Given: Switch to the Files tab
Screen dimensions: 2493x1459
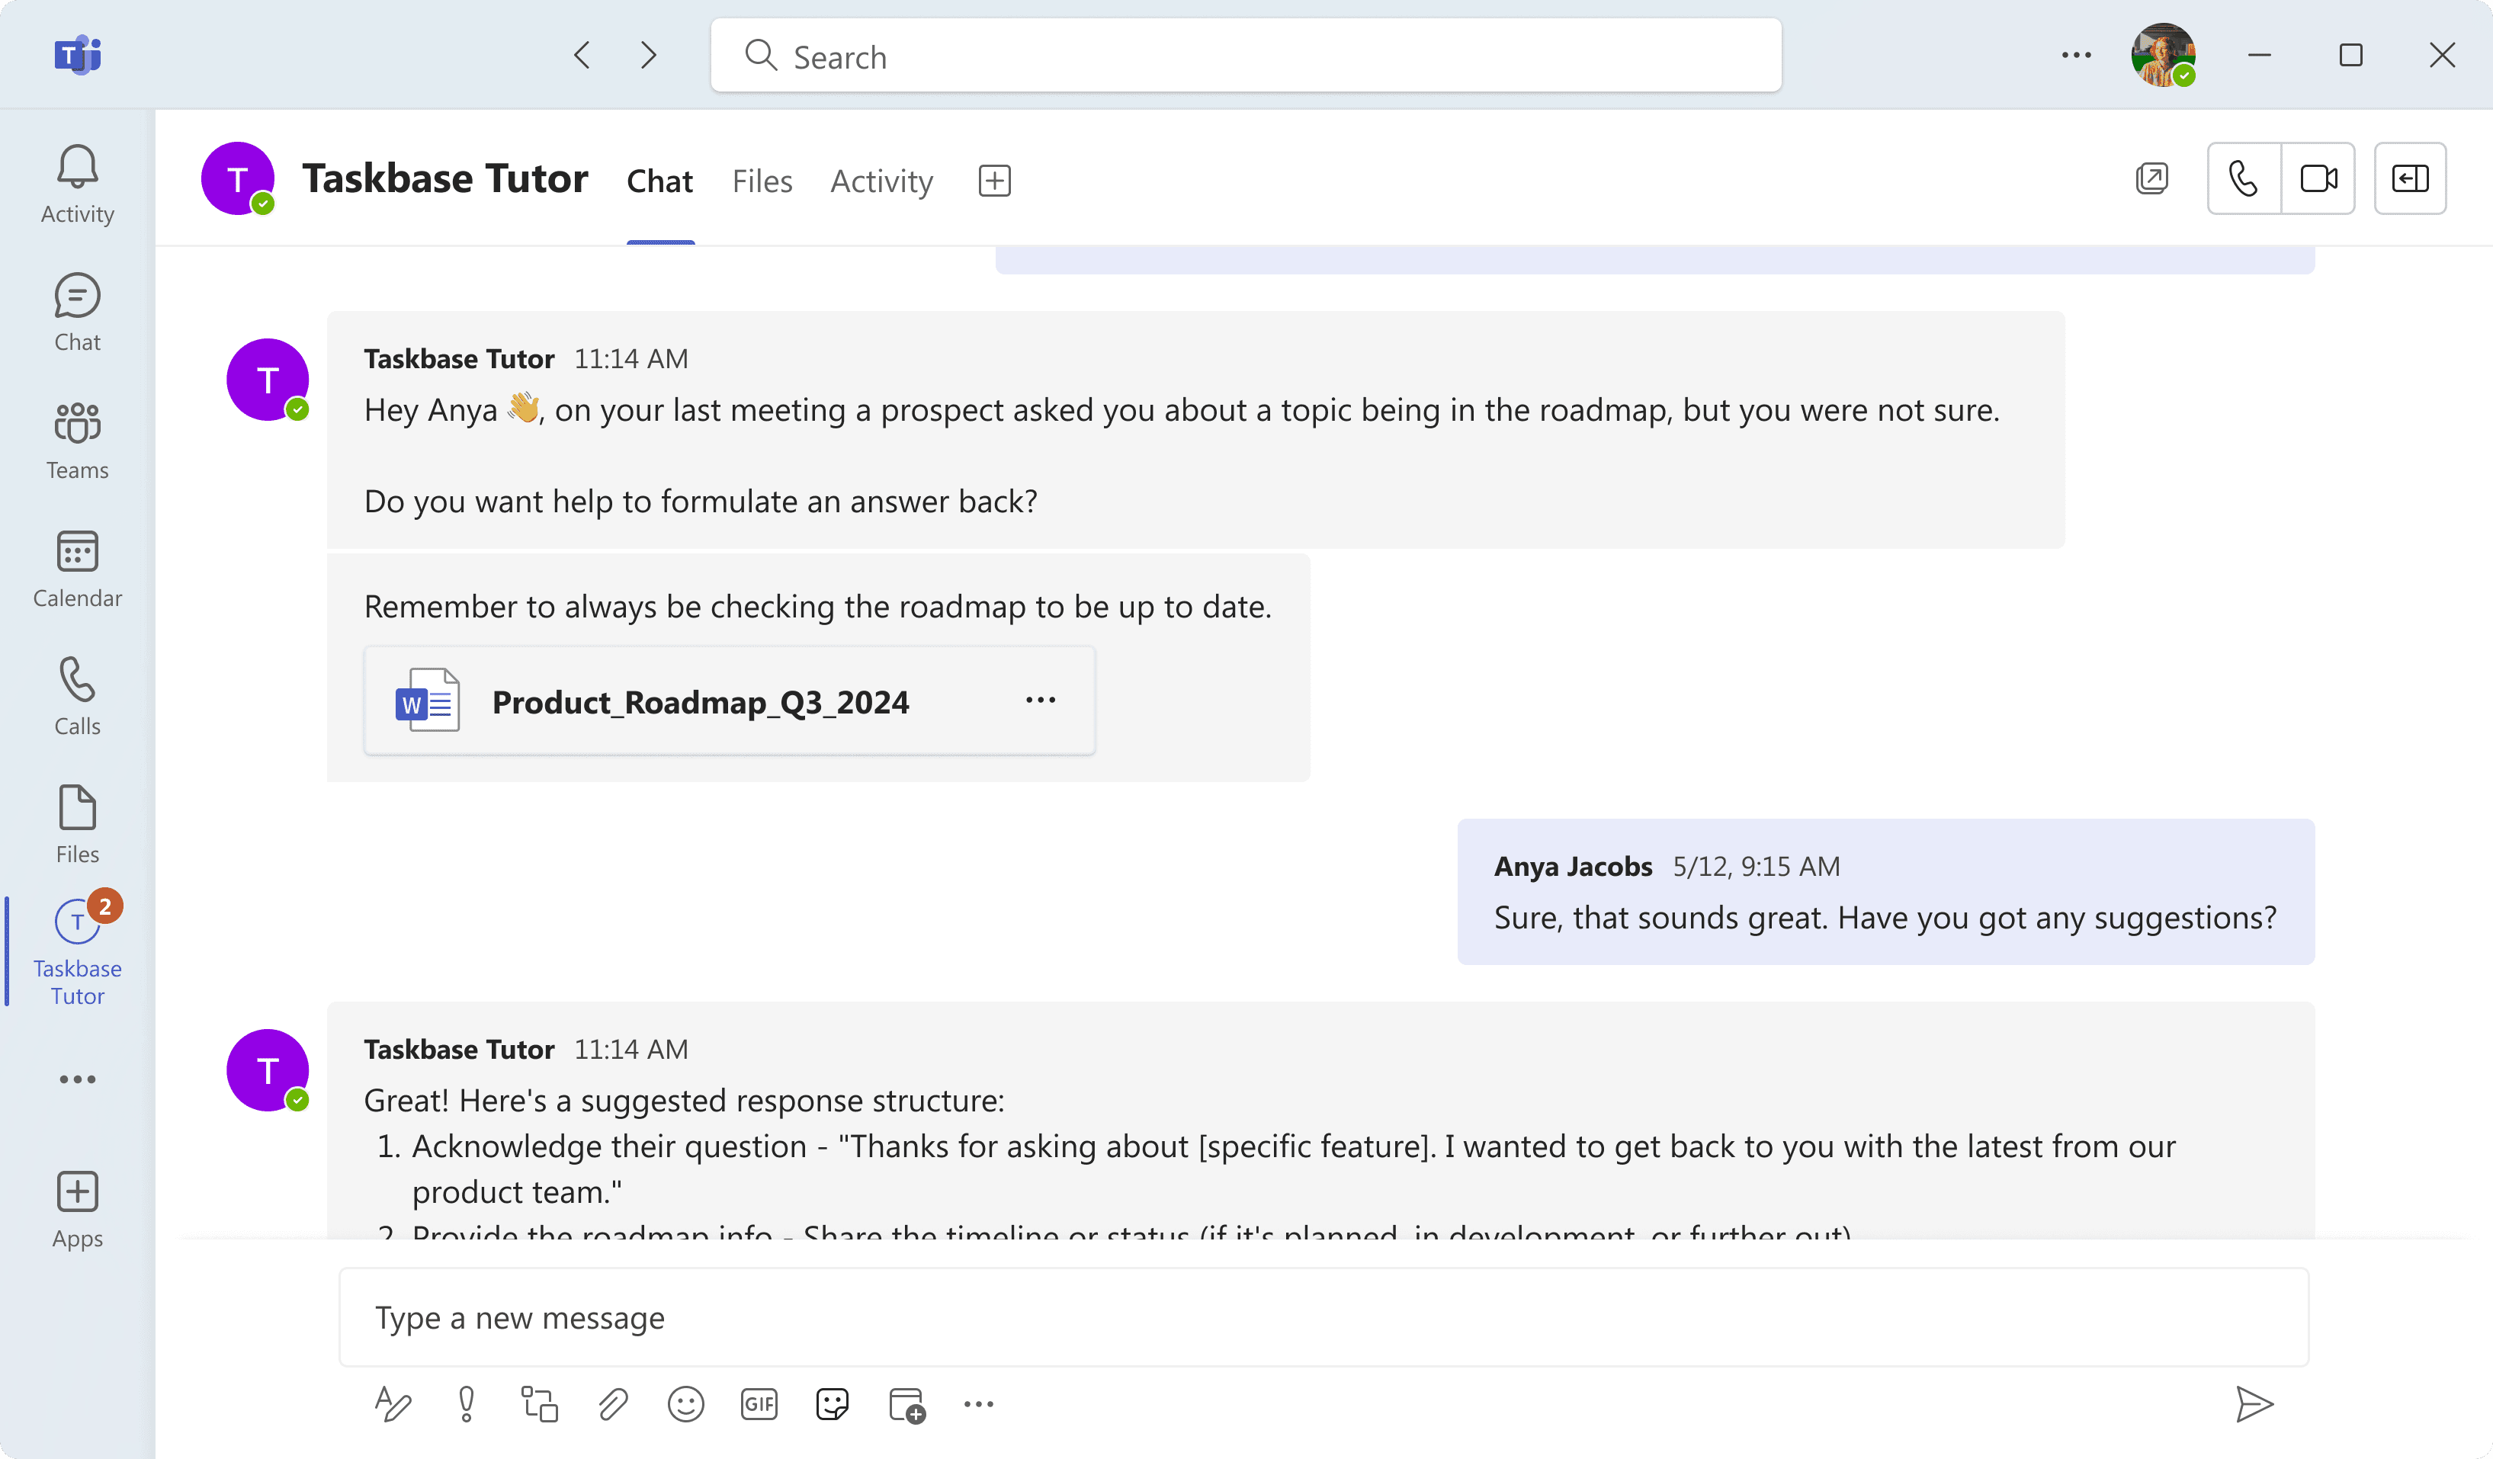Looking at the screenshot, I should point(762,181).
